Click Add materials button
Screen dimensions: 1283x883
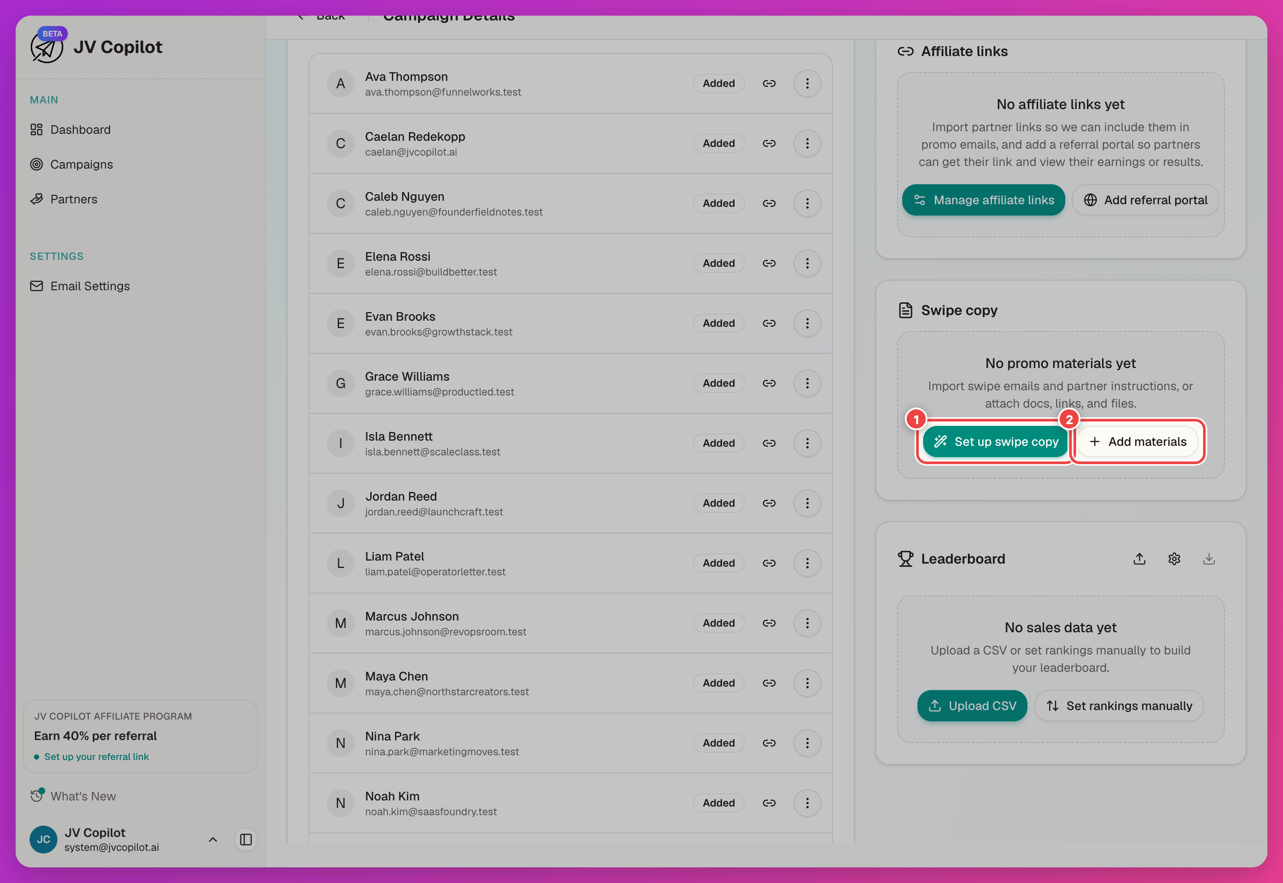(x=1137, y=441)
